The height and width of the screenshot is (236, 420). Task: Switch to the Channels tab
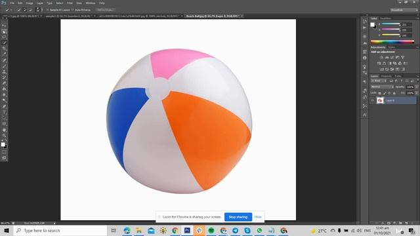[x=386, y=76]
